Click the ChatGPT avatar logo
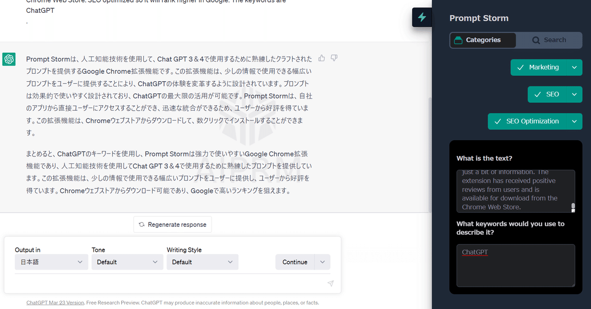Viewport: 591px width, 309px height. [x=10, y=59]
